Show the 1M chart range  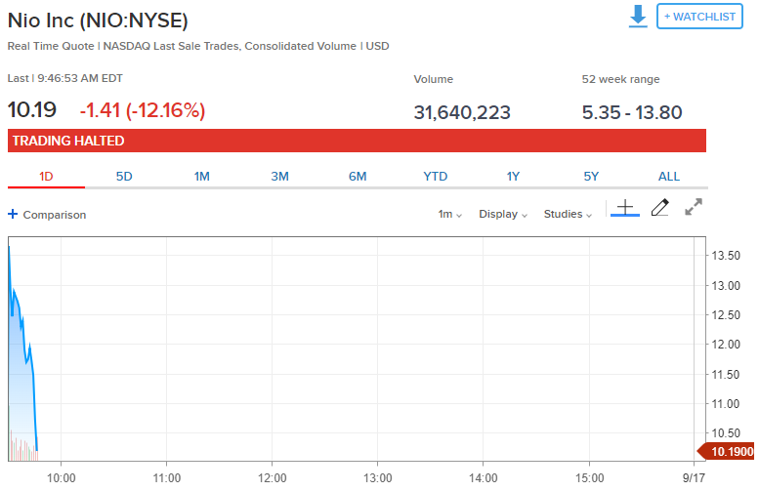click(x=202, y=177)
